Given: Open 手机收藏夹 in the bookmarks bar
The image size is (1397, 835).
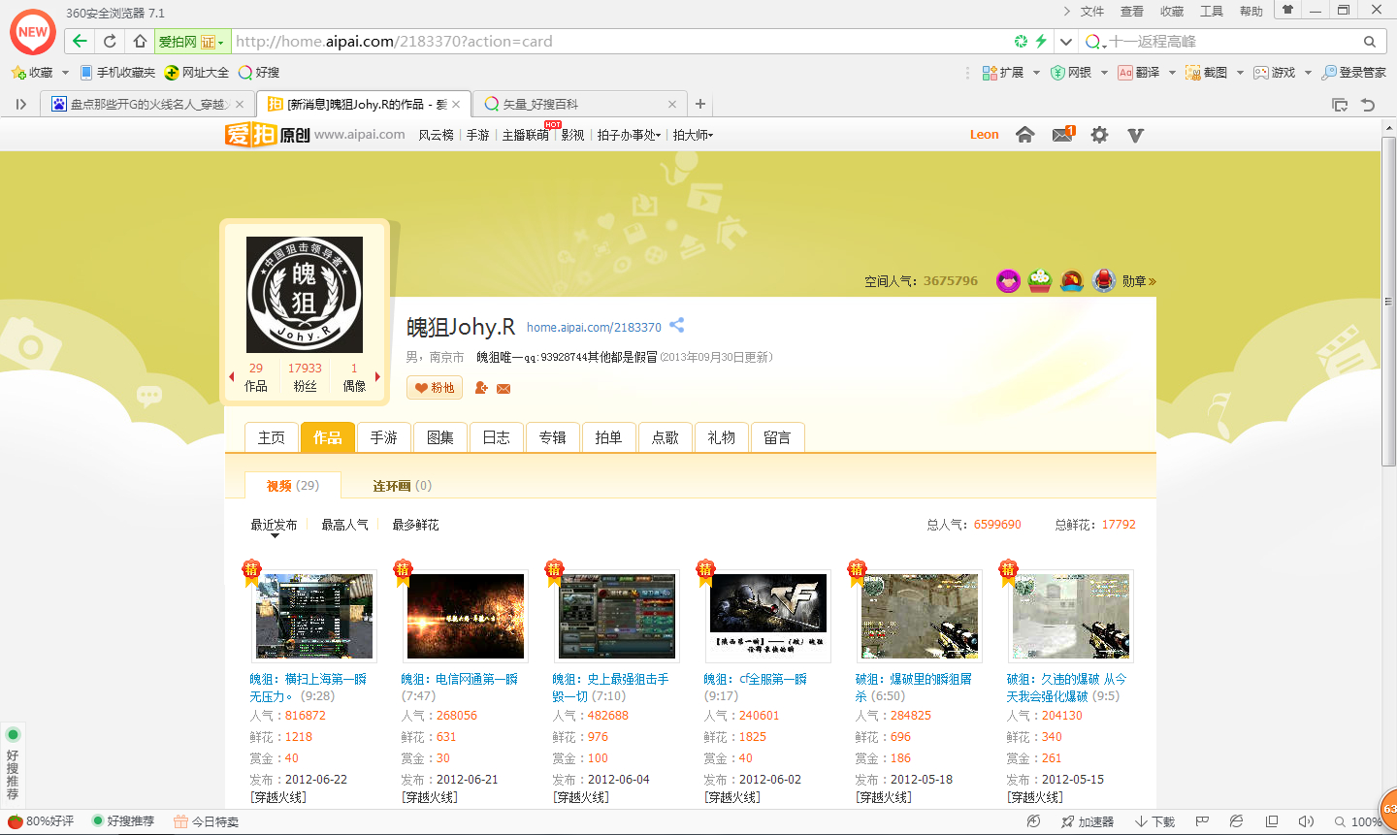Looking at the screenshot, I should (118, 73).
